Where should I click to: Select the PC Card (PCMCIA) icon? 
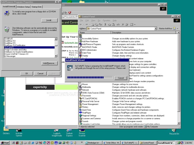point(81,98)
